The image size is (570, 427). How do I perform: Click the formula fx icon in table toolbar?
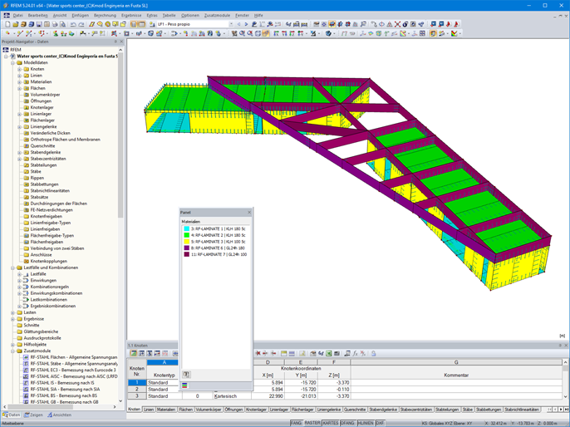(355, 353)
